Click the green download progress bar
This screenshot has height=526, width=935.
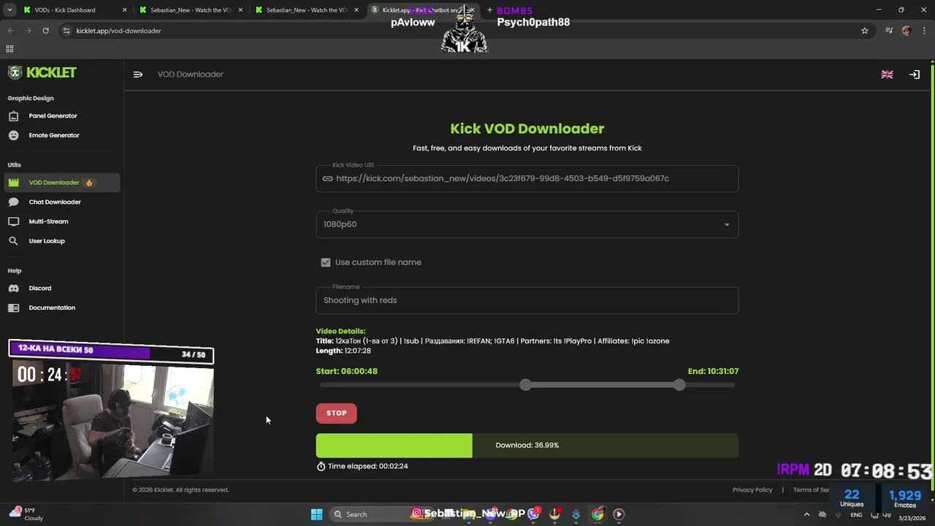click(x=527, y=446)
